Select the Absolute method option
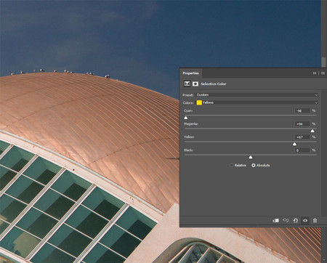The width and height of the screenshot is (327, 263). (x=261, y=165)
